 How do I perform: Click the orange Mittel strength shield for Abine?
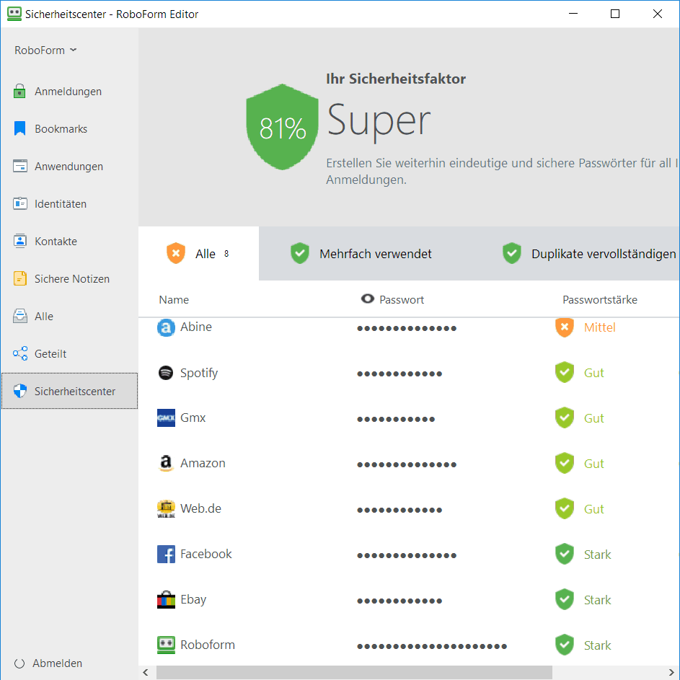[x=564, y=327]
